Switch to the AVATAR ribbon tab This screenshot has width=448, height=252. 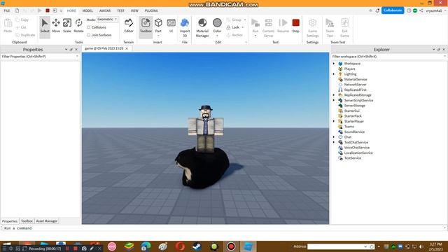click(105, 10)
